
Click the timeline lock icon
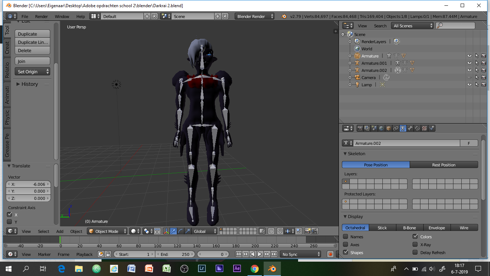108,254
